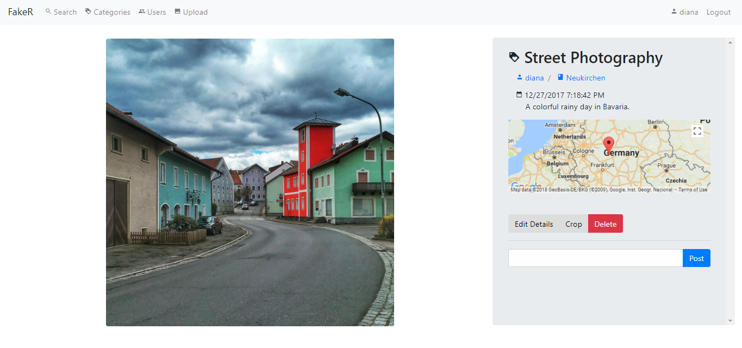Click Prague on the map
742x348 pixels.
666,165
